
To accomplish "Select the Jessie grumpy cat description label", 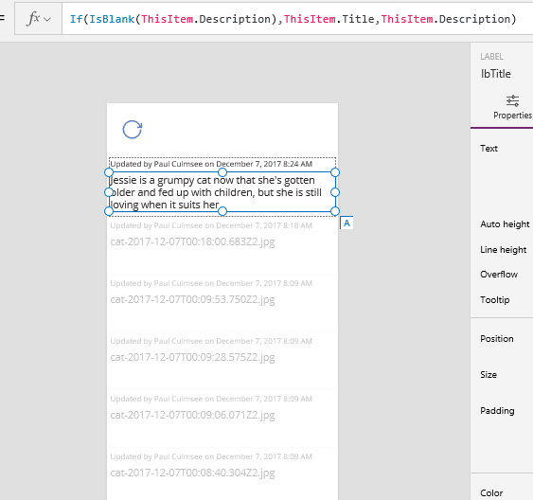I will (222, 192).
